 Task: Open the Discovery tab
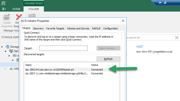pyautogui.click(x=38, y=29)
